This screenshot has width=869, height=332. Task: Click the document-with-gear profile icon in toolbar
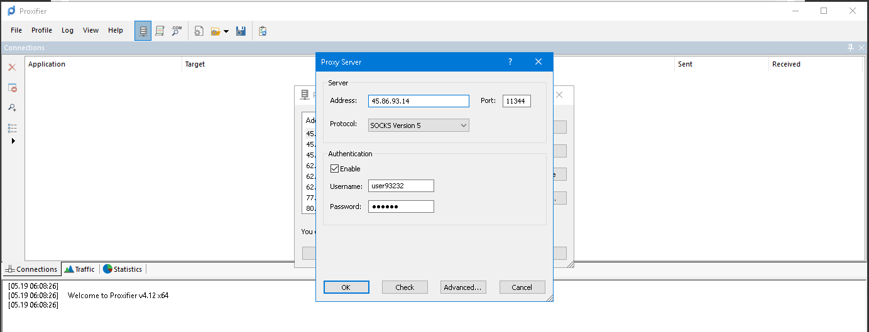199,30
